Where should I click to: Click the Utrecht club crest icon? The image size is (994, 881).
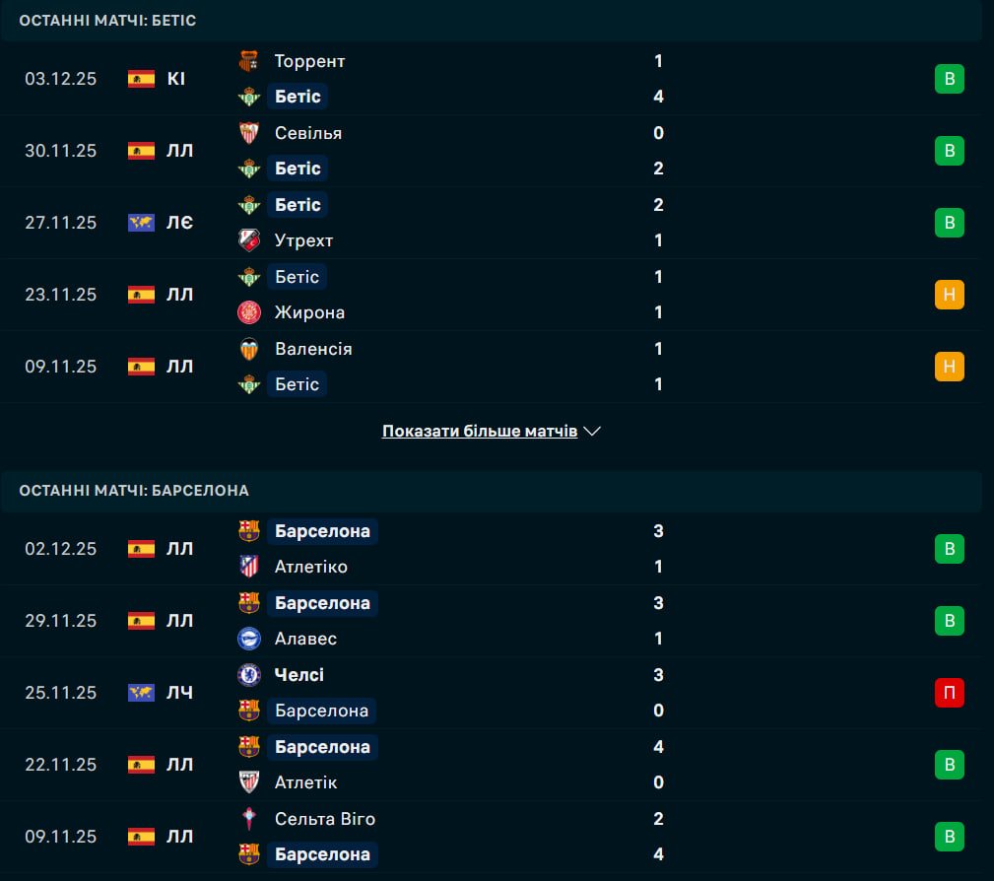coord(249,240)
